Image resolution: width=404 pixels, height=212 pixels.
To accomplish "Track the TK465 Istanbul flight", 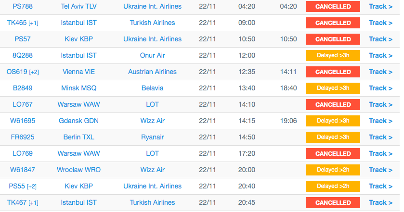I will [x=380, y=23].
